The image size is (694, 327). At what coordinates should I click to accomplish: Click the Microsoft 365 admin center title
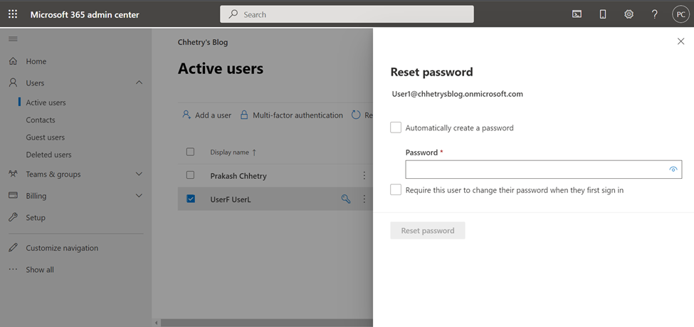point(85,15)
